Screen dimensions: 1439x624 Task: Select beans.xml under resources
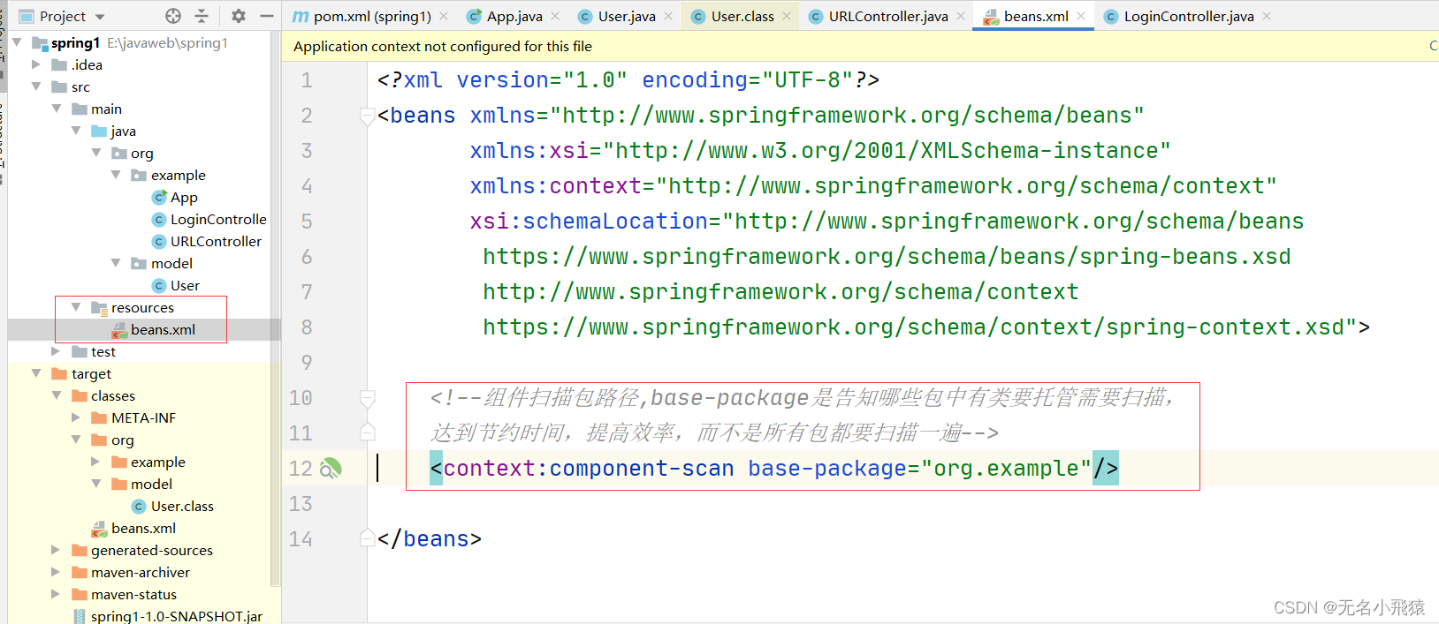click(x=163, y=329)
